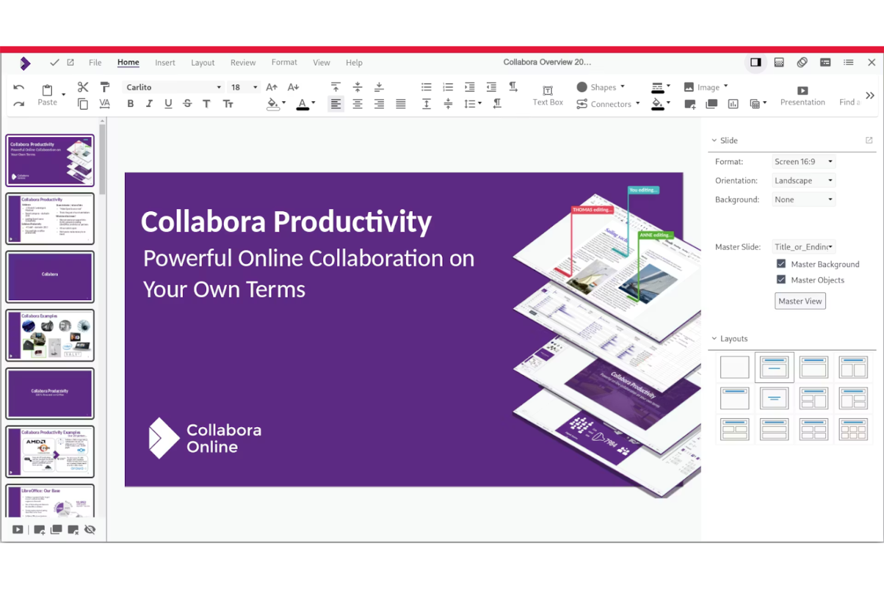Add a new slide from the bottom bar
Screen dimensions: 884x589
point(38,529)
